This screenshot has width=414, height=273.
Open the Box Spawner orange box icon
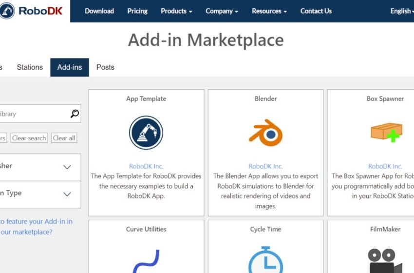click(387, 132)
